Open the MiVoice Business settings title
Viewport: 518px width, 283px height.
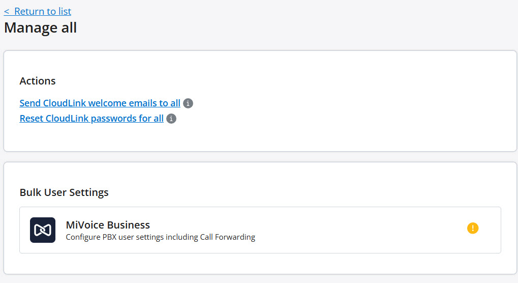[x=108, y=225]
